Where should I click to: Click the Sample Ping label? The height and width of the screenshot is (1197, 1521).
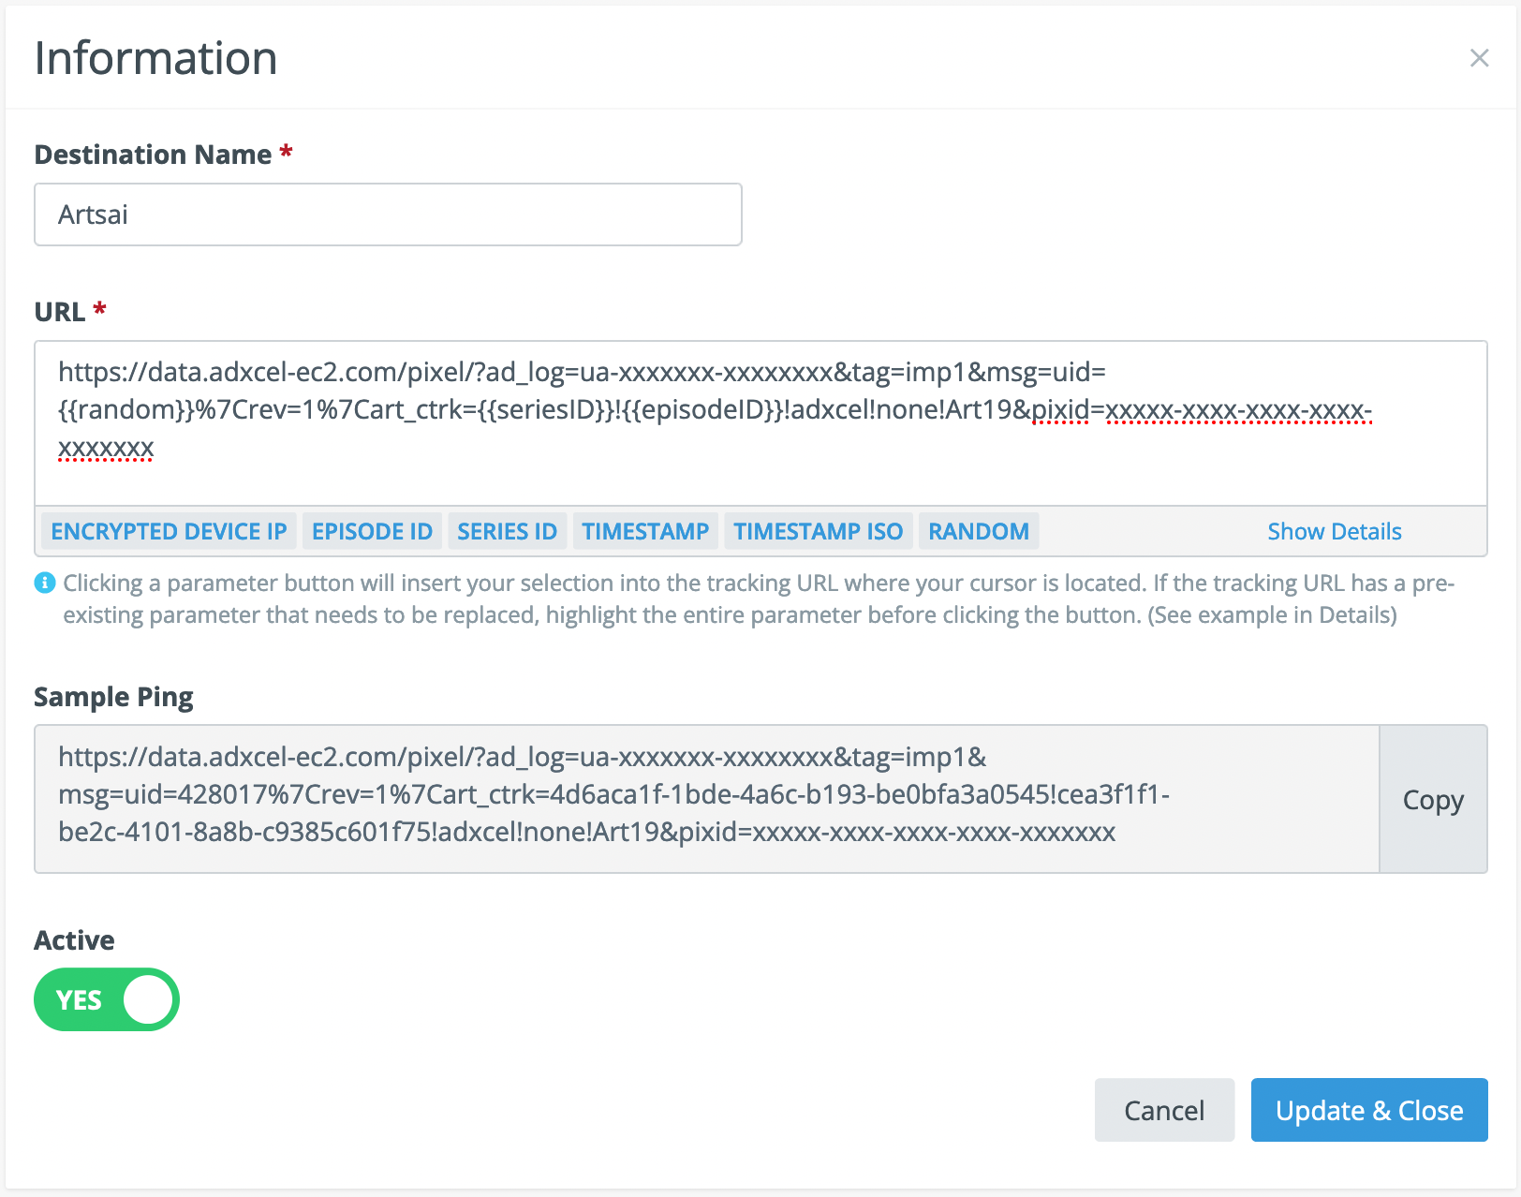pos(113,697)
